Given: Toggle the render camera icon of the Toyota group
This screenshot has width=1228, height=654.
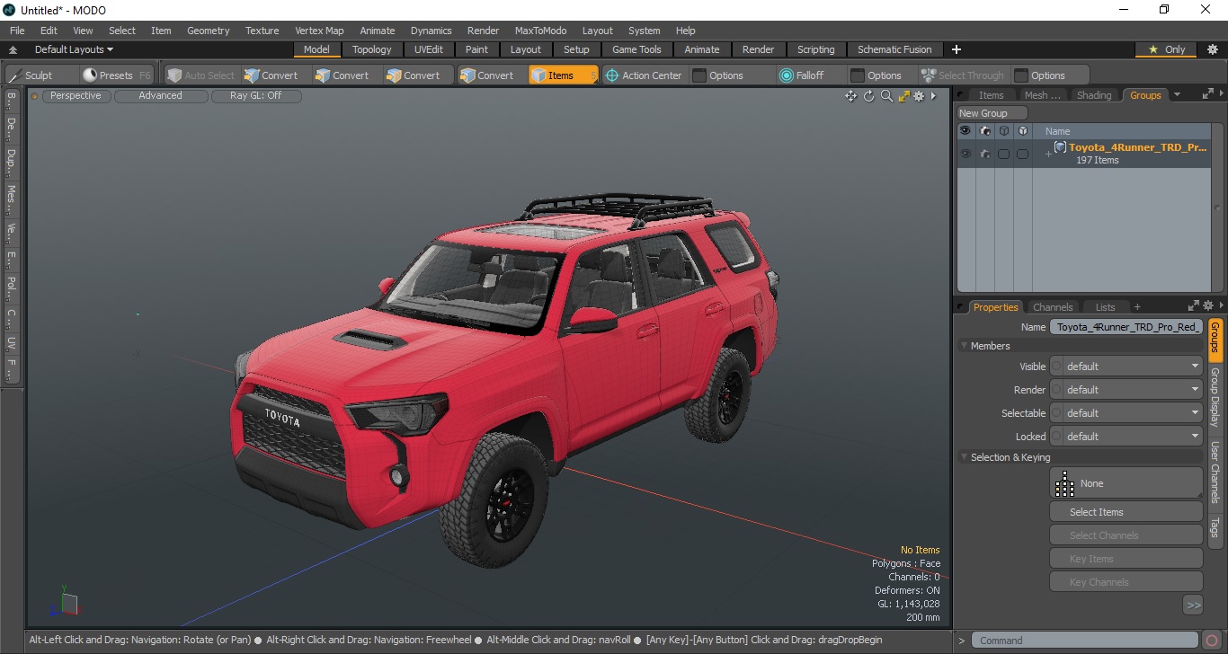Looking at the screenshot, I should [985, 154].
